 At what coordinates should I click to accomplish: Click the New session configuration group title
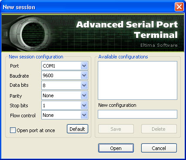36,57
